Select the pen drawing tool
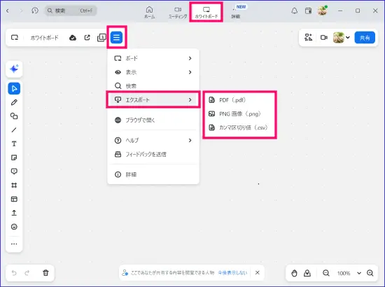Image resolution: width=385 pixels, height=287 pixels. (x=14, y=102)
